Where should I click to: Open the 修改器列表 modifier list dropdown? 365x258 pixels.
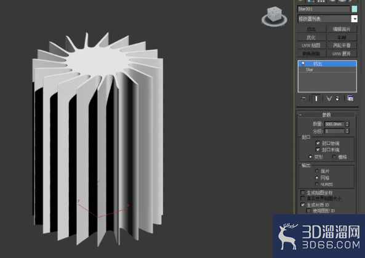pos(327,18)
